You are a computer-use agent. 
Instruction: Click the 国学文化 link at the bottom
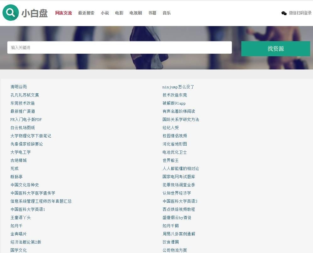[x=18, y=250]
